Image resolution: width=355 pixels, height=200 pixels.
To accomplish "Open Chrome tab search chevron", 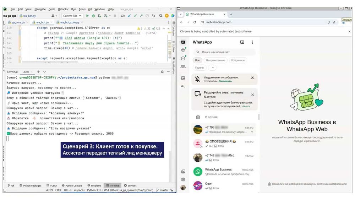I will [181, 14].
